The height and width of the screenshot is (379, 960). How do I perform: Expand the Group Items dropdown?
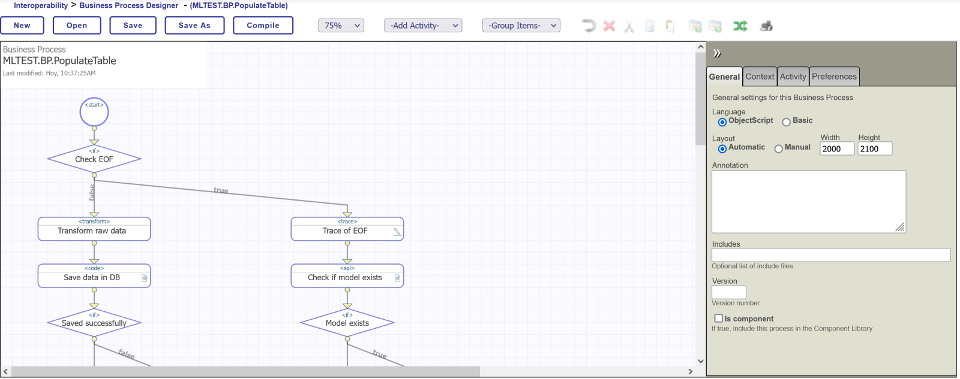click(x=521, y=26)
